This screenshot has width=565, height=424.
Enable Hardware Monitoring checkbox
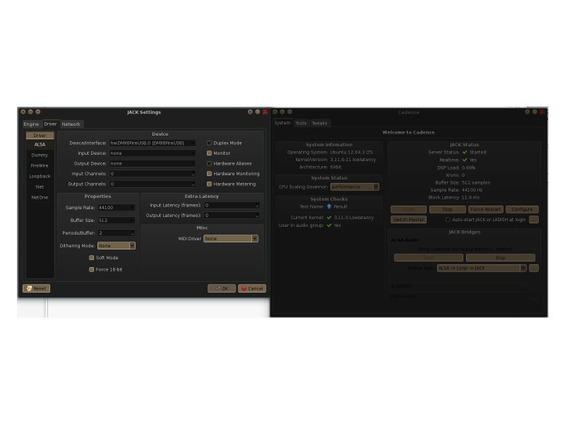pyautogui.click(x=209, y=174)
